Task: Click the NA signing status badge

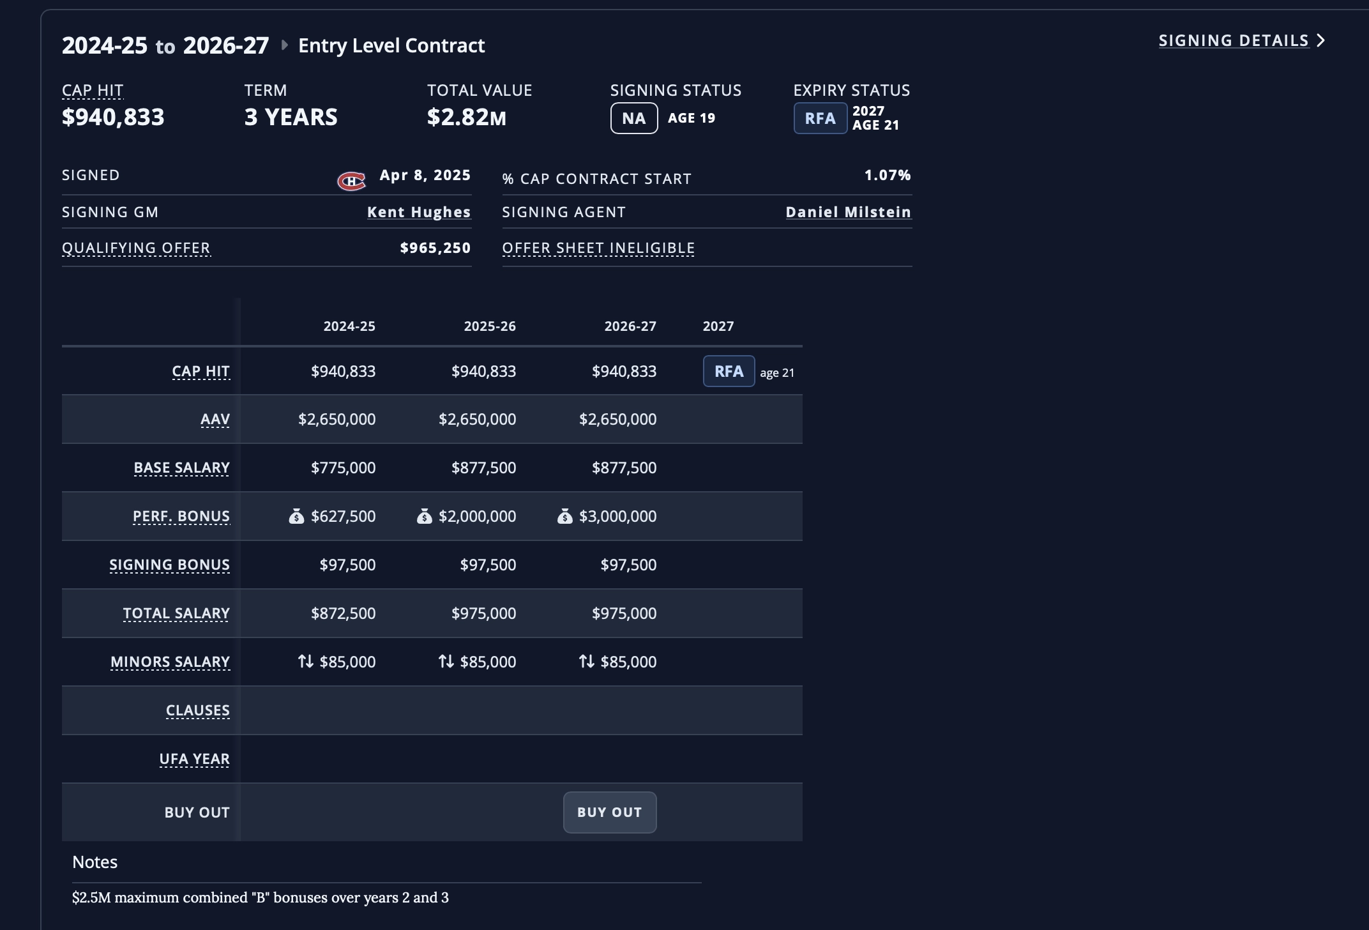Action: point(634,118)
